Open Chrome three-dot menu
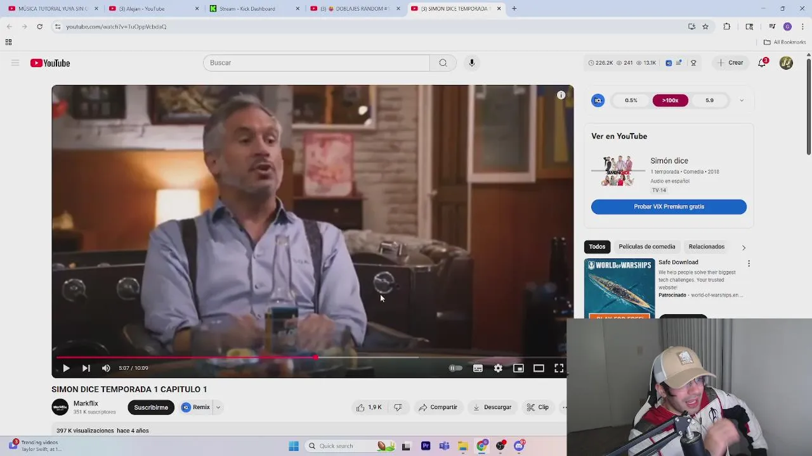Viewport: 812px width, 456px height. (x=803, y=27)
